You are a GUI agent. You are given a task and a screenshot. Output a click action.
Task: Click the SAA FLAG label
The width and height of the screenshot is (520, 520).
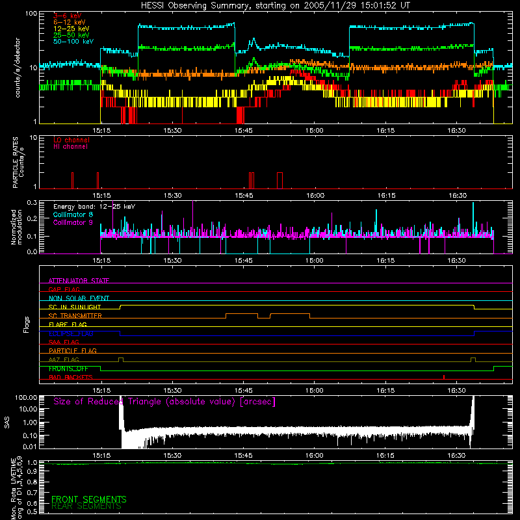(64, 342)
